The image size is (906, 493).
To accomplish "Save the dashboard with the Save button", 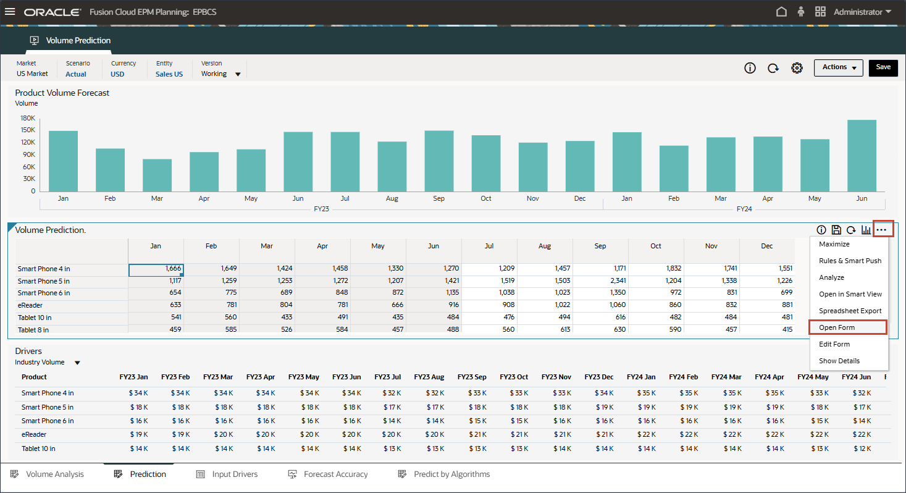I will 883,67.
